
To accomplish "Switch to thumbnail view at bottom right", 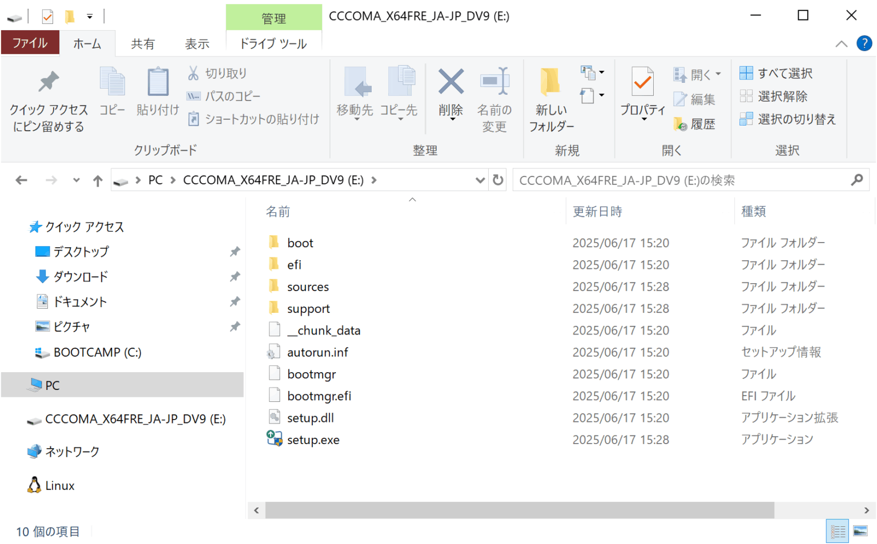I will click(860, 531).
